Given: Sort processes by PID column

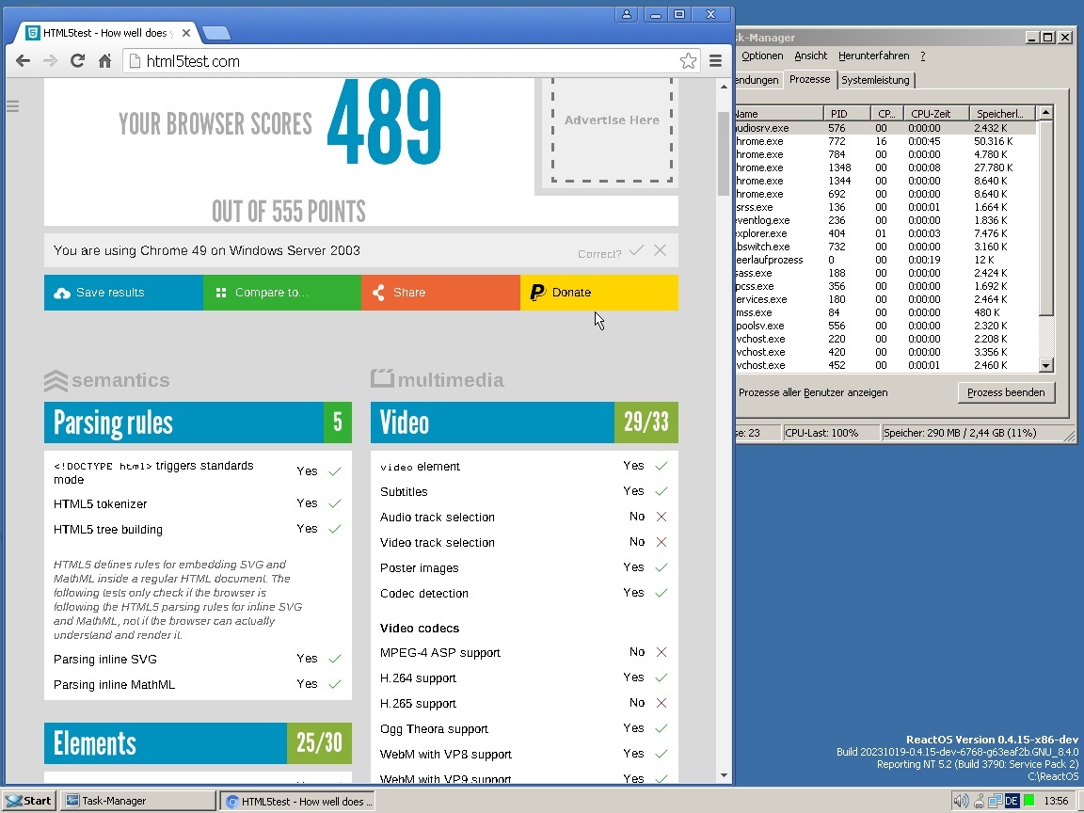Looking at the screenshot, I should tap(847, 113).
